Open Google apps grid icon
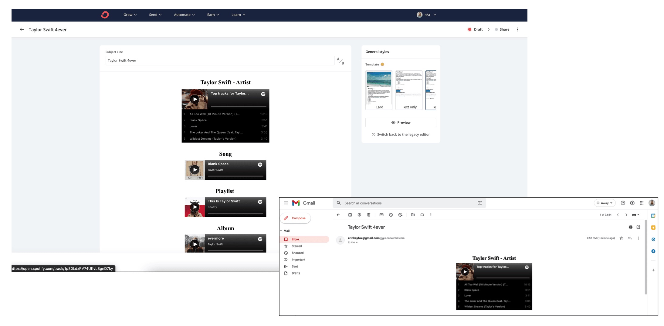 pos(642,203)
